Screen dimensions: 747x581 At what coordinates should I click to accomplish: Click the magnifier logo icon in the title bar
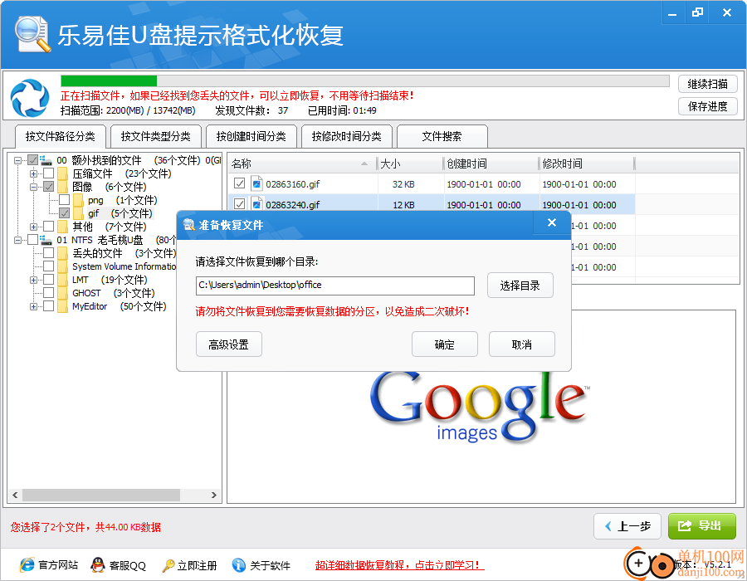pos(32,33)
